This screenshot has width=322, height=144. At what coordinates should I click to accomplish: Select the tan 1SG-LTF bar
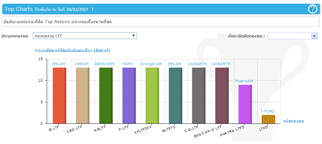tap(83, 96)
